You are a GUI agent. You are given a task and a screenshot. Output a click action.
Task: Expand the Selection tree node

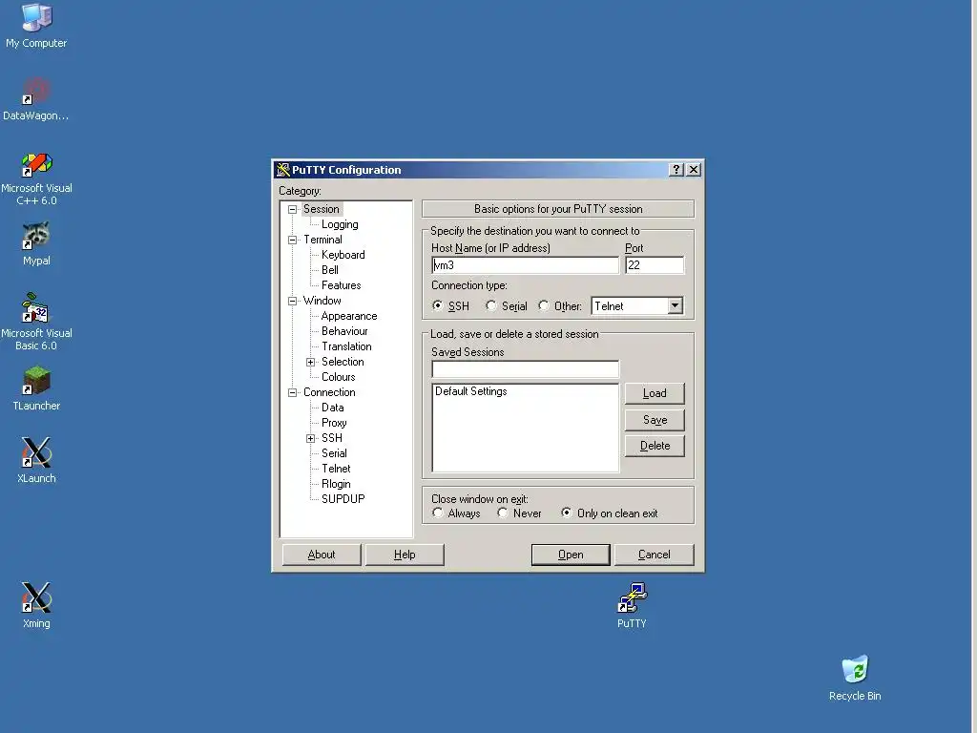click(x=310, y=362)
